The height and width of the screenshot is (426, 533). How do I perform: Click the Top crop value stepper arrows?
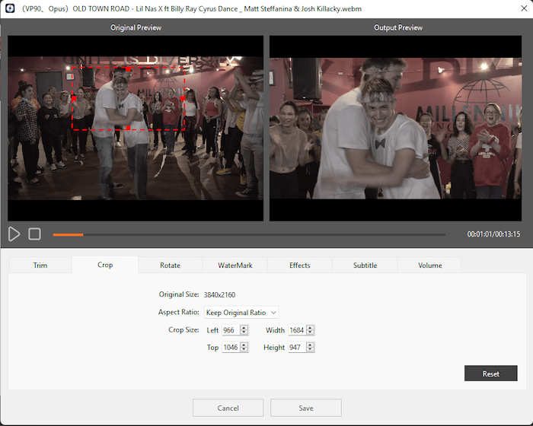pos(244,348)
